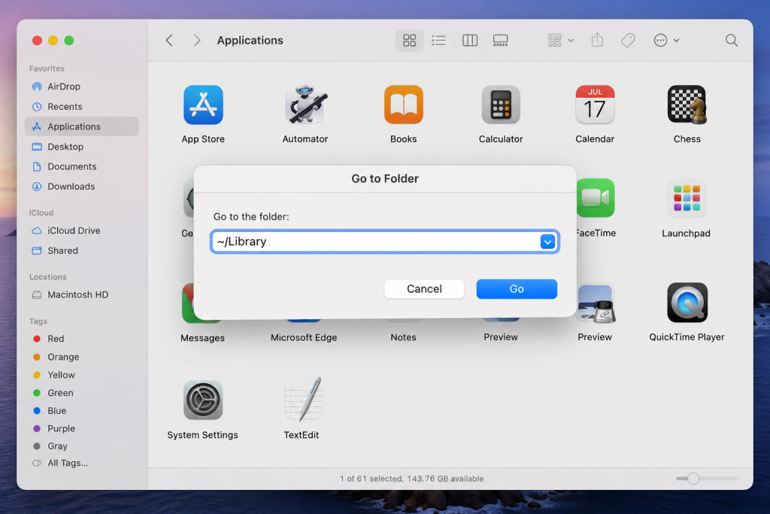Click the Preview icon beside QuickTime Player
770x514 pixels.
596,303
